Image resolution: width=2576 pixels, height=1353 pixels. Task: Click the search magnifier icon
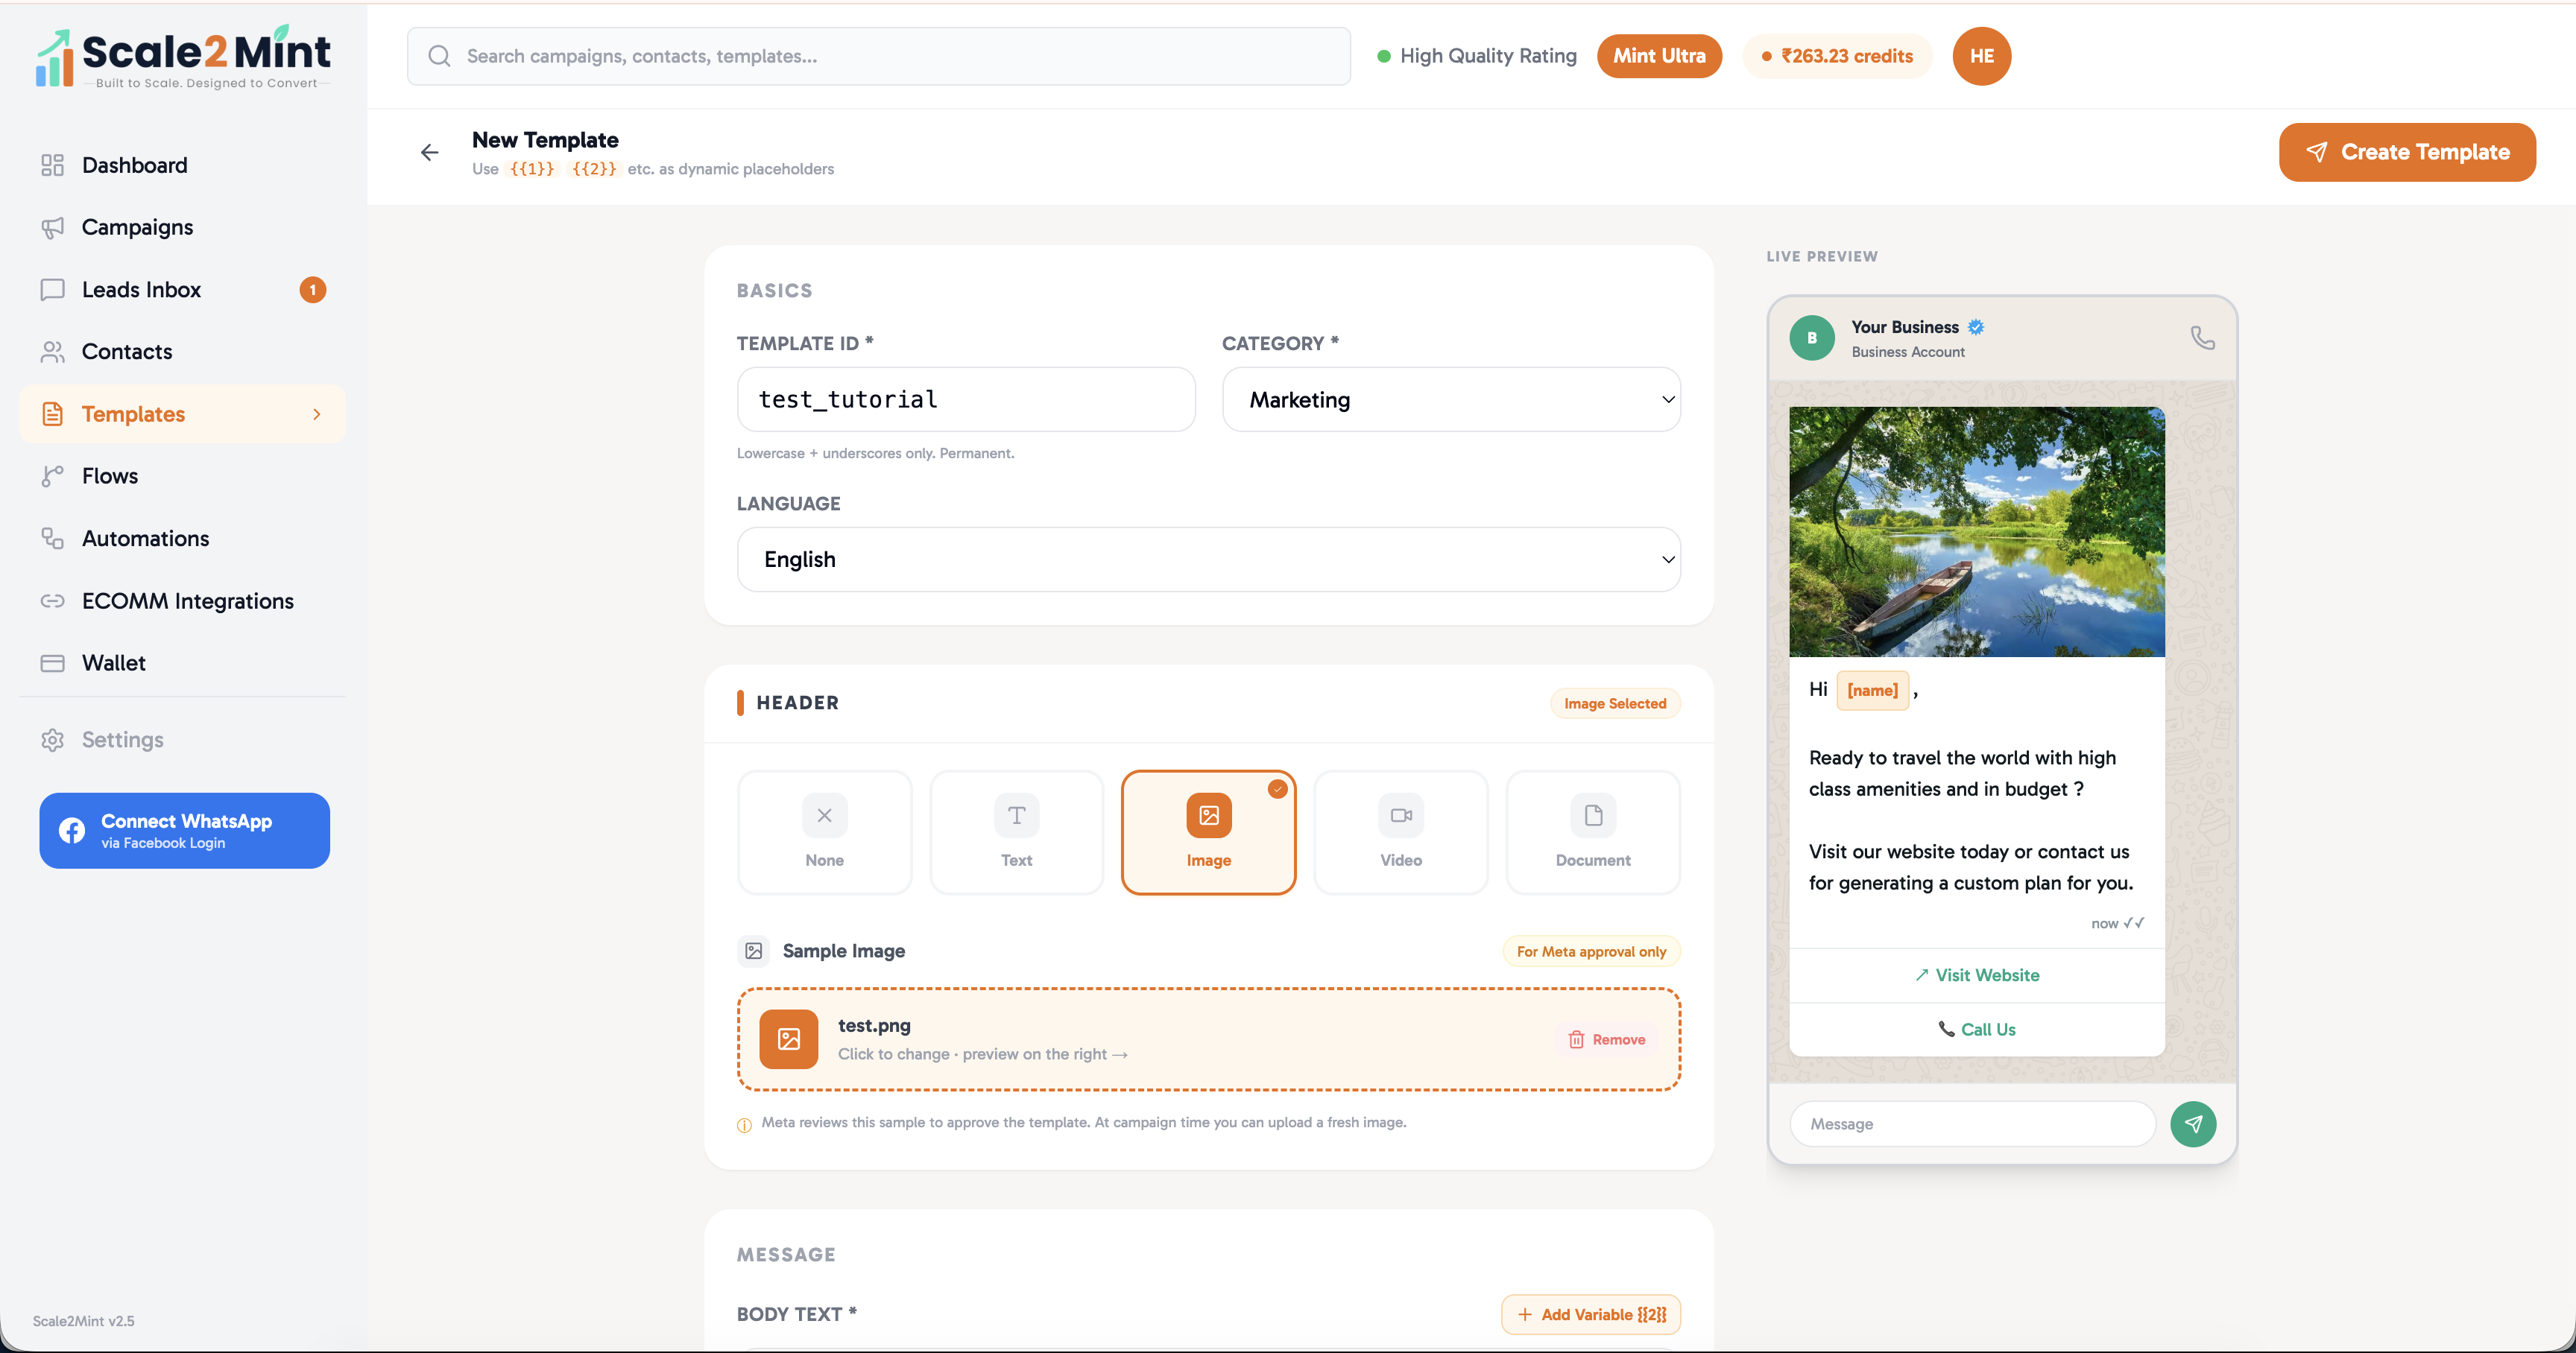[439, 56]
